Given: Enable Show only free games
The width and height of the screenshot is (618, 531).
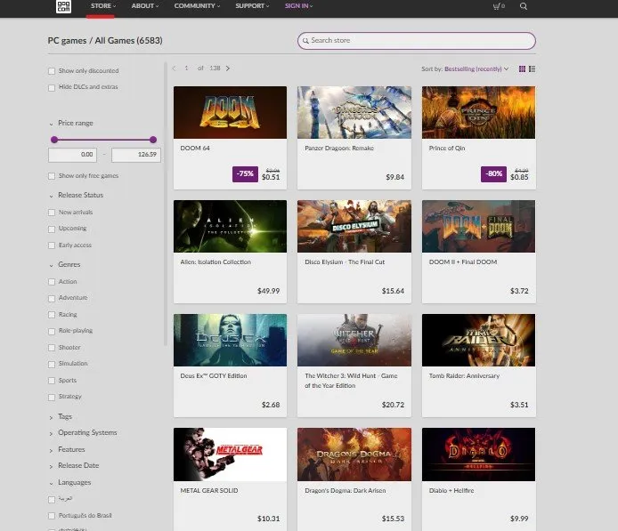Looking at the screenshot, I should pyautogui.click(x=52, y=176).
